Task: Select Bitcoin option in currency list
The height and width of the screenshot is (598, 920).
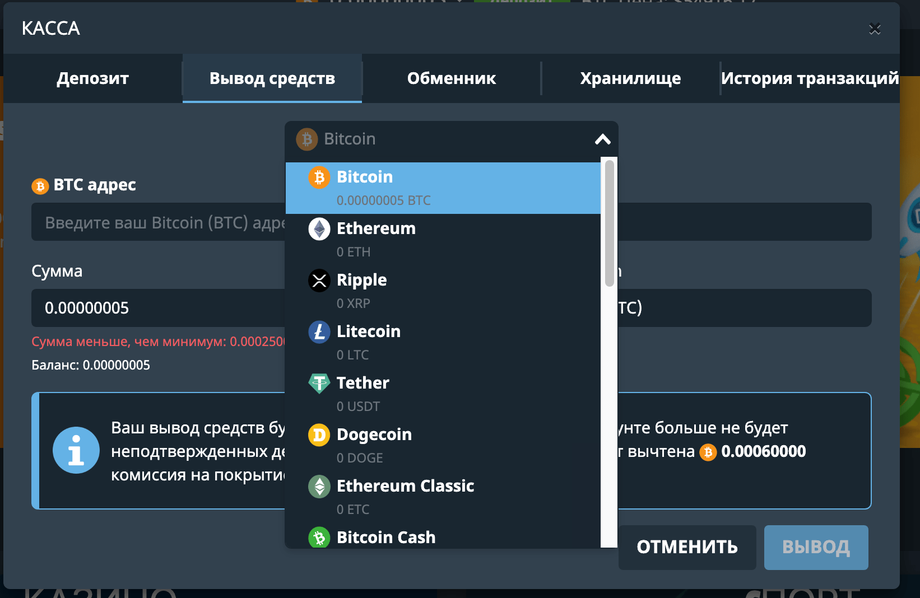Action: (x=443, y=188)
